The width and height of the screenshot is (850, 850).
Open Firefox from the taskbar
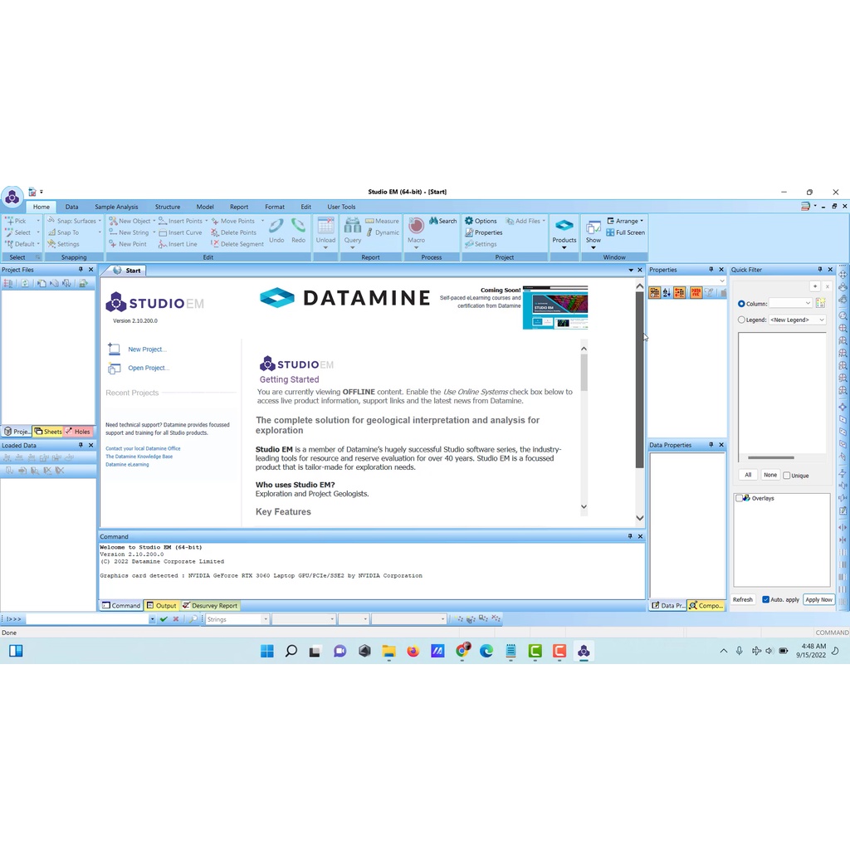click(x=413, y=651)
